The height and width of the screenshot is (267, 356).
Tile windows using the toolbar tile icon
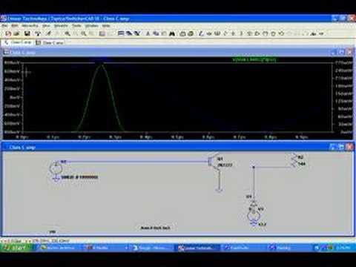tap(120, 33)
